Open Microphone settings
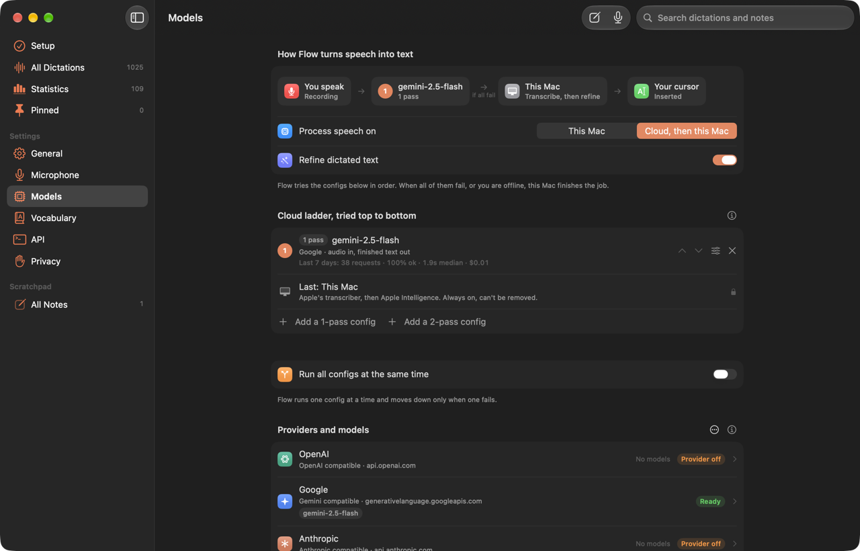The height and width of the screenshot is (551, 860). (x=77, y=175)
